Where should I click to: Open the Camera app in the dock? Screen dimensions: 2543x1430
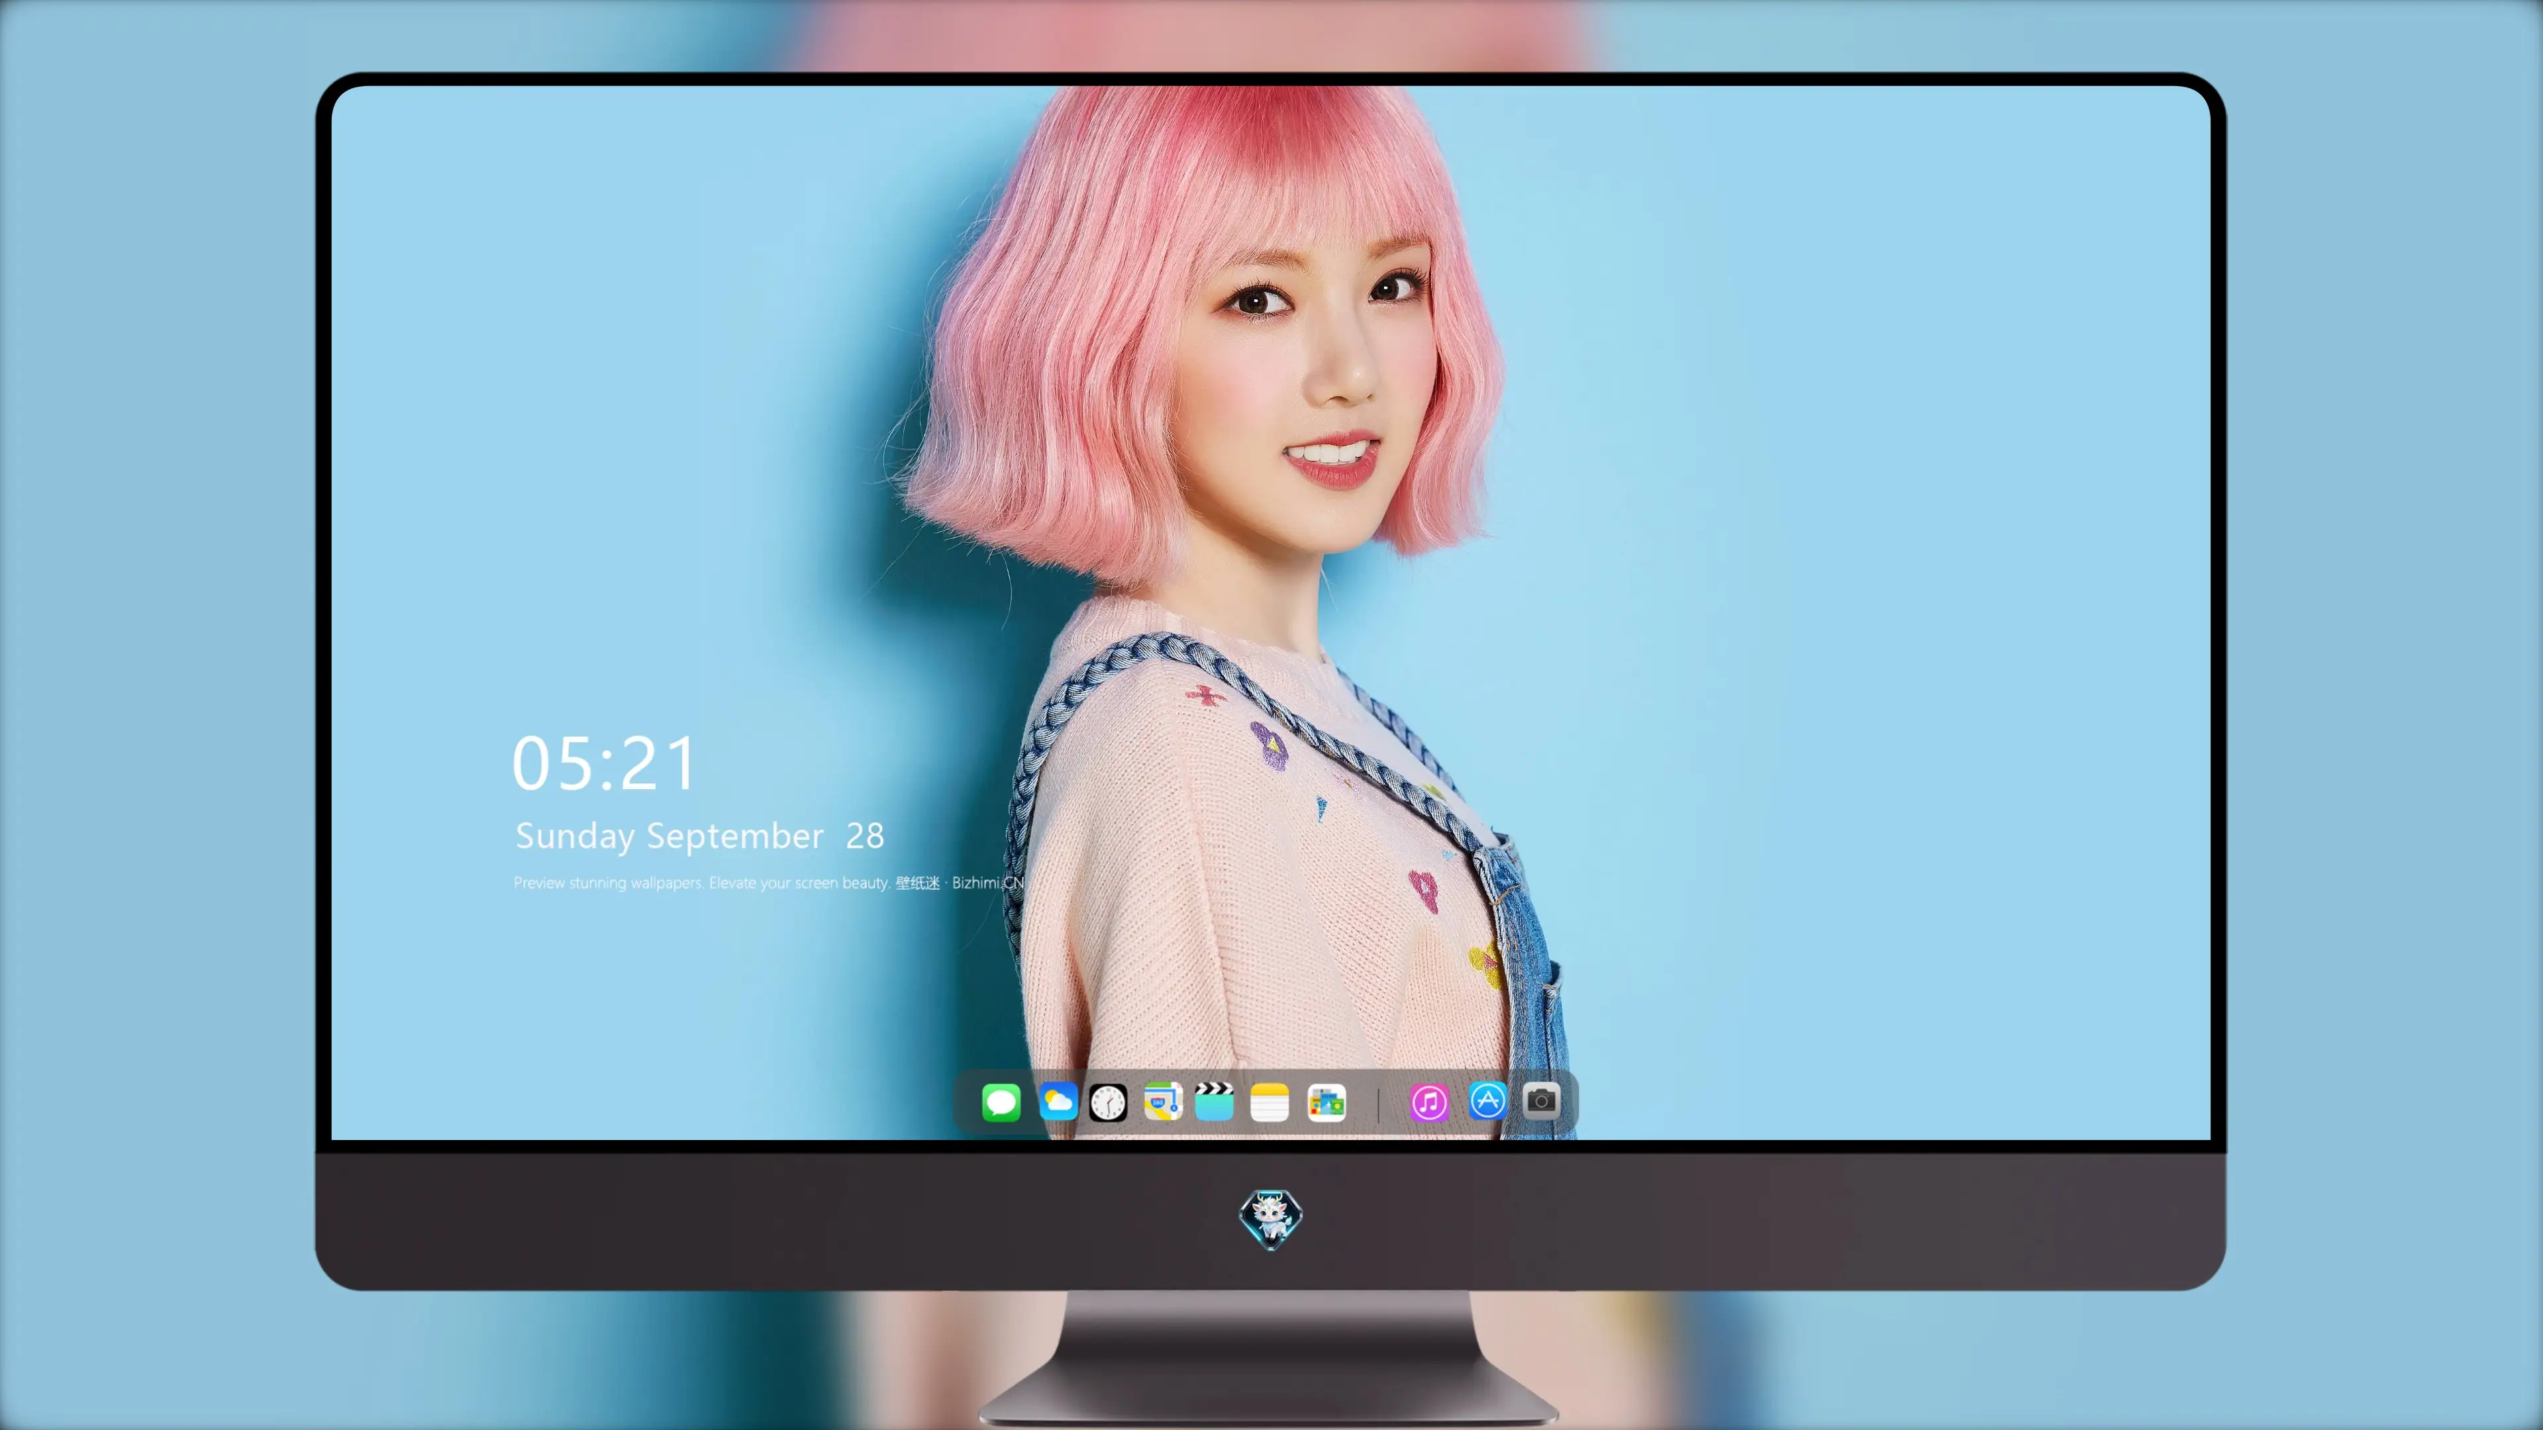point(1541,1100)
